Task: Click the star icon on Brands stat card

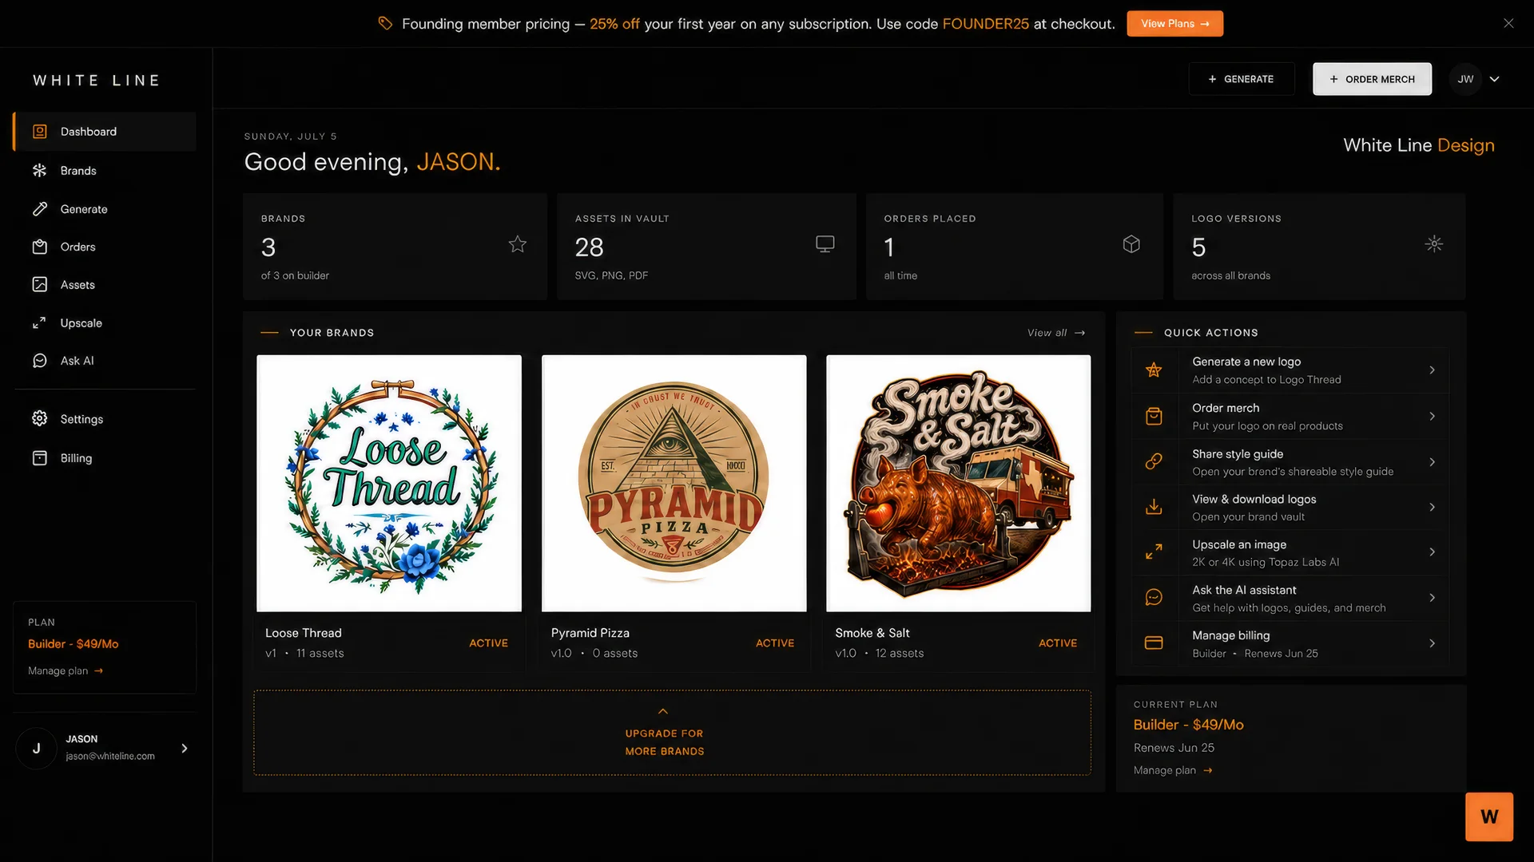Action: [518, 243]
